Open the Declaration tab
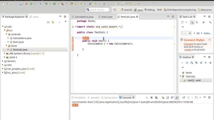The image size is (214, 120). [109, 98]
